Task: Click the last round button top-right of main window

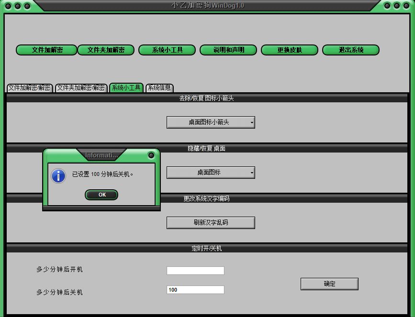Action: point(406,6)
